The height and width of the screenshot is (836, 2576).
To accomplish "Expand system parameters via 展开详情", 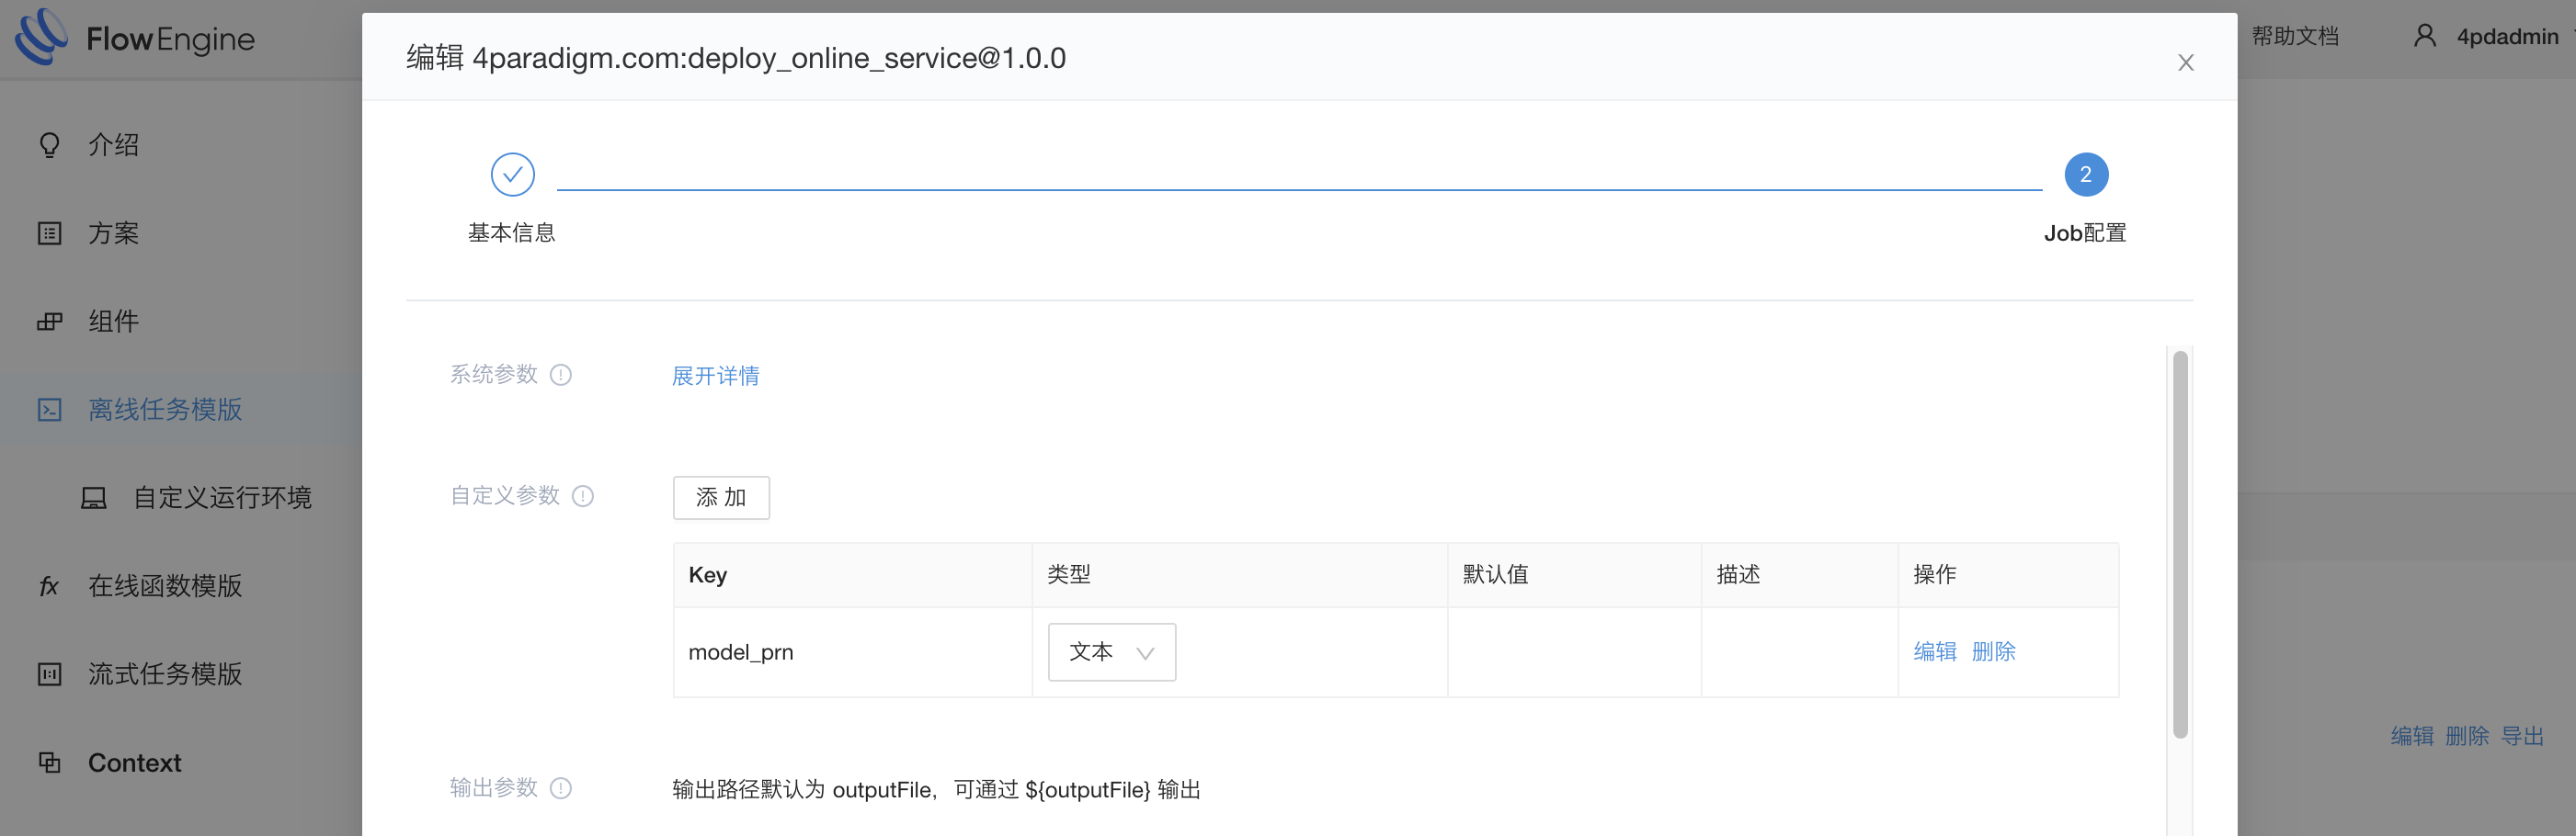I will pyautogui.click(x=715, y=376).
